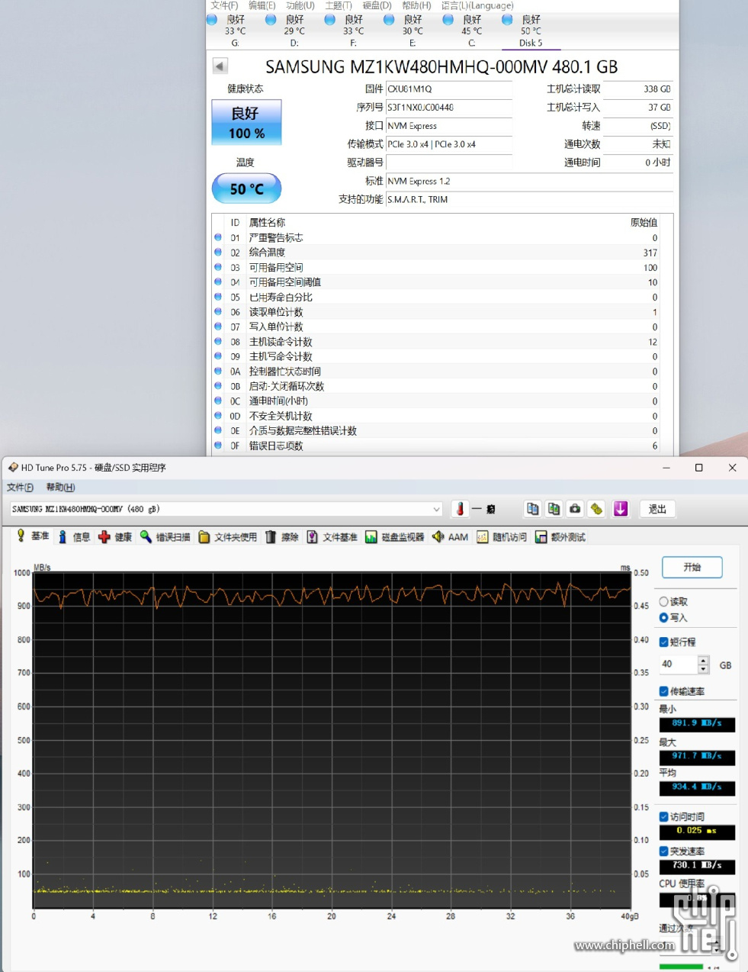
Task: Click the 08 主机读命令计数 attribute row
Action: pos(437,342)
